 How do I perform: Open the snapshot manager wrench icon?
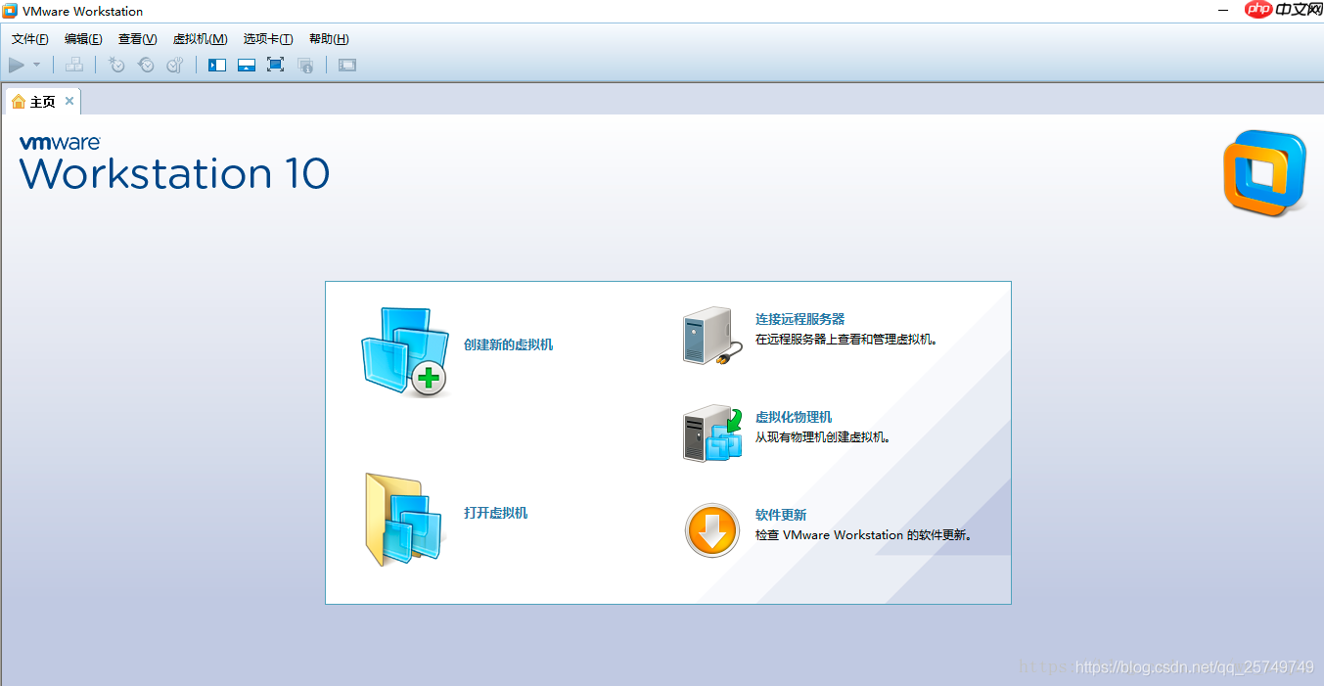click(x=175, y=65)
